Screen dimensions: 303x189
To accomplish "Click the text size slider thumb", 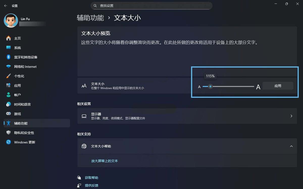I will tap(210, 86).
